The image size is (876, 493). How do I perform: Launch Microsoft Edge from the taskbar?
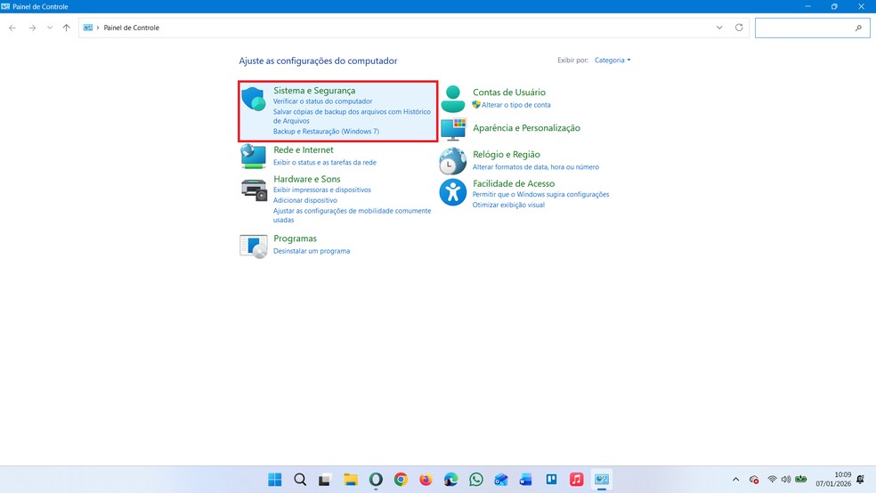(x=450, y=480)
